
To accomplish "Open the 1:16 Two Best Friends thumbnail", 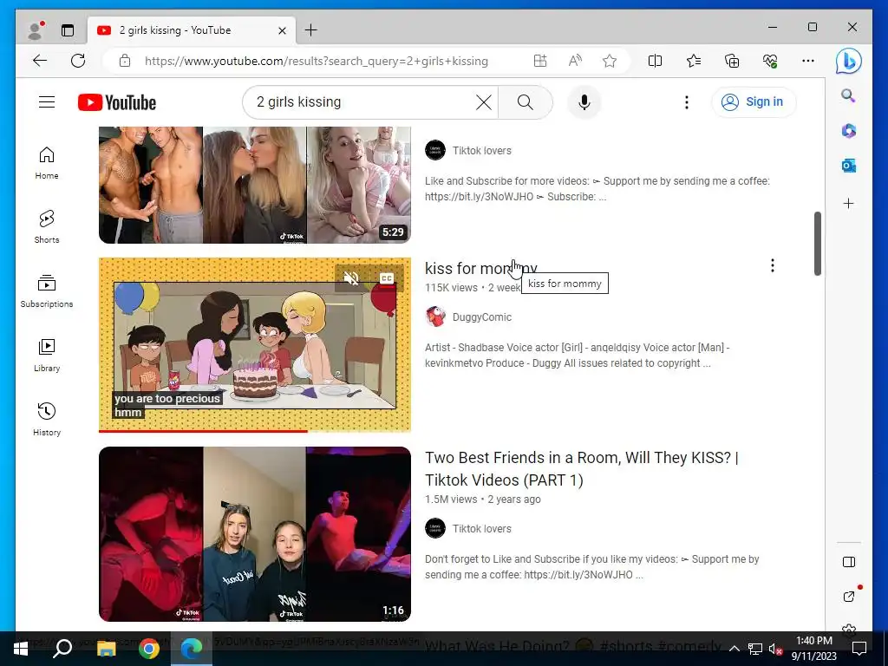I will tap(255, 534).
